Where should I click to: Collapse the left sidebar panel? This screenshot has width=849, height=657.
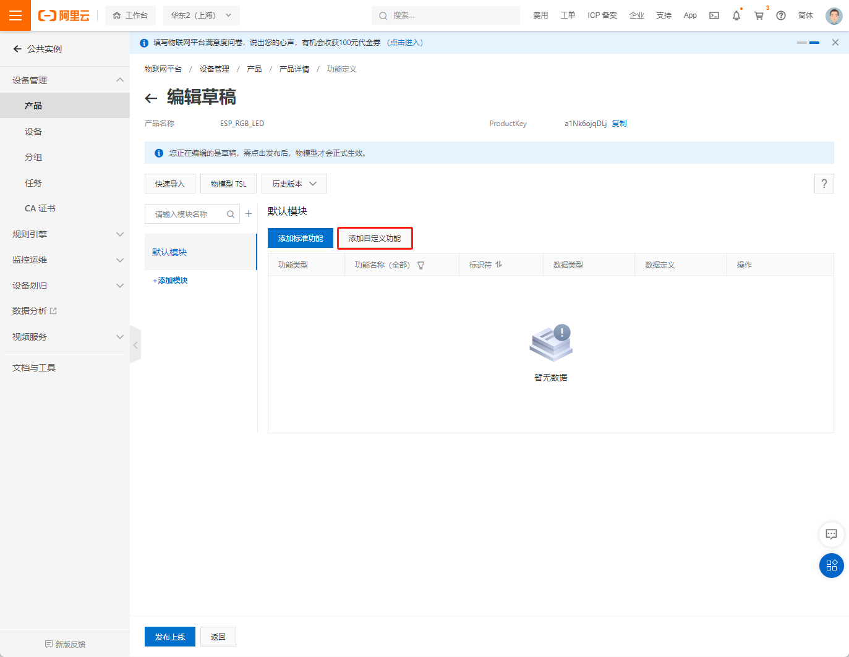pyautogui.click(x=135, y=345)
